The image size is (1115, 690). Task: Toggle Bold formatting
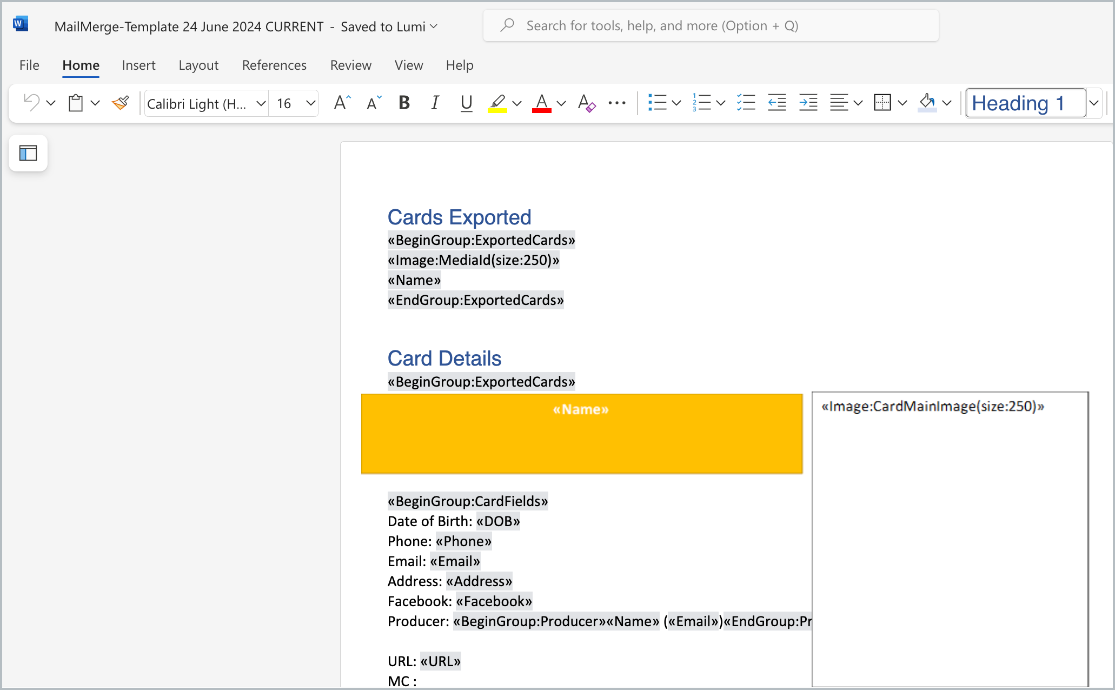point(404,103)
